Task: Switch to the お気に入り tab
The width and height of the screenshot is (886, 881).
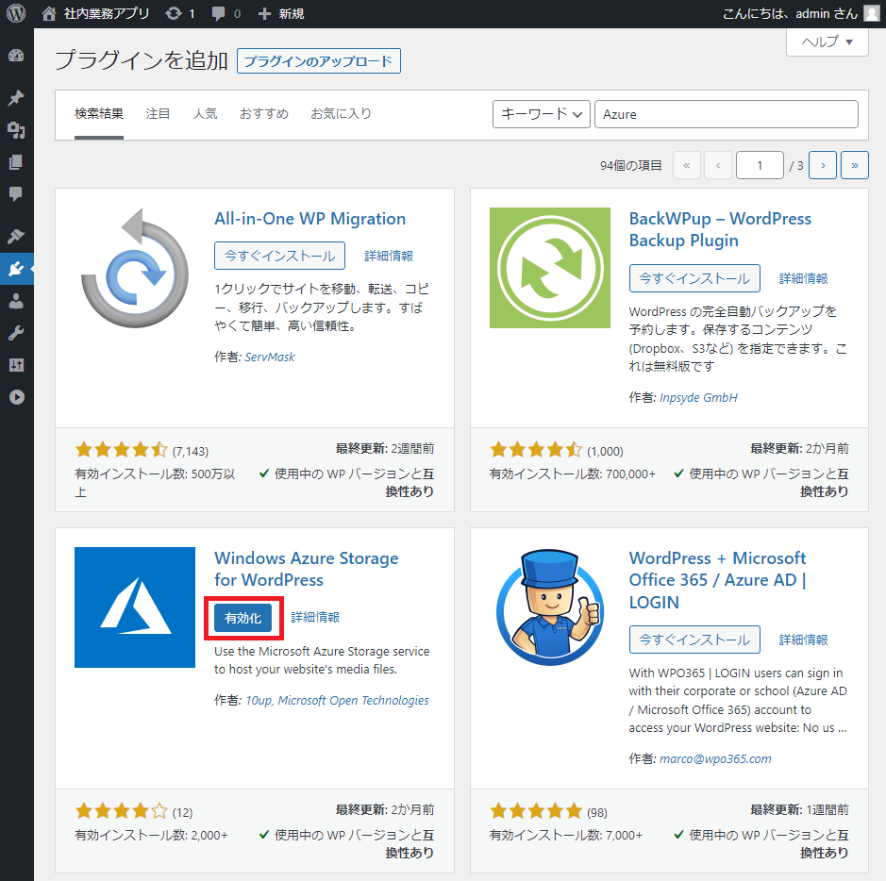Action: [x=341, y=114]
